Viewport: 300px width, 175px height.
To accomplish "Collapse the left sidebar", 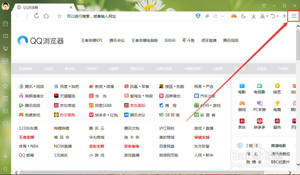I will (5, 169).
